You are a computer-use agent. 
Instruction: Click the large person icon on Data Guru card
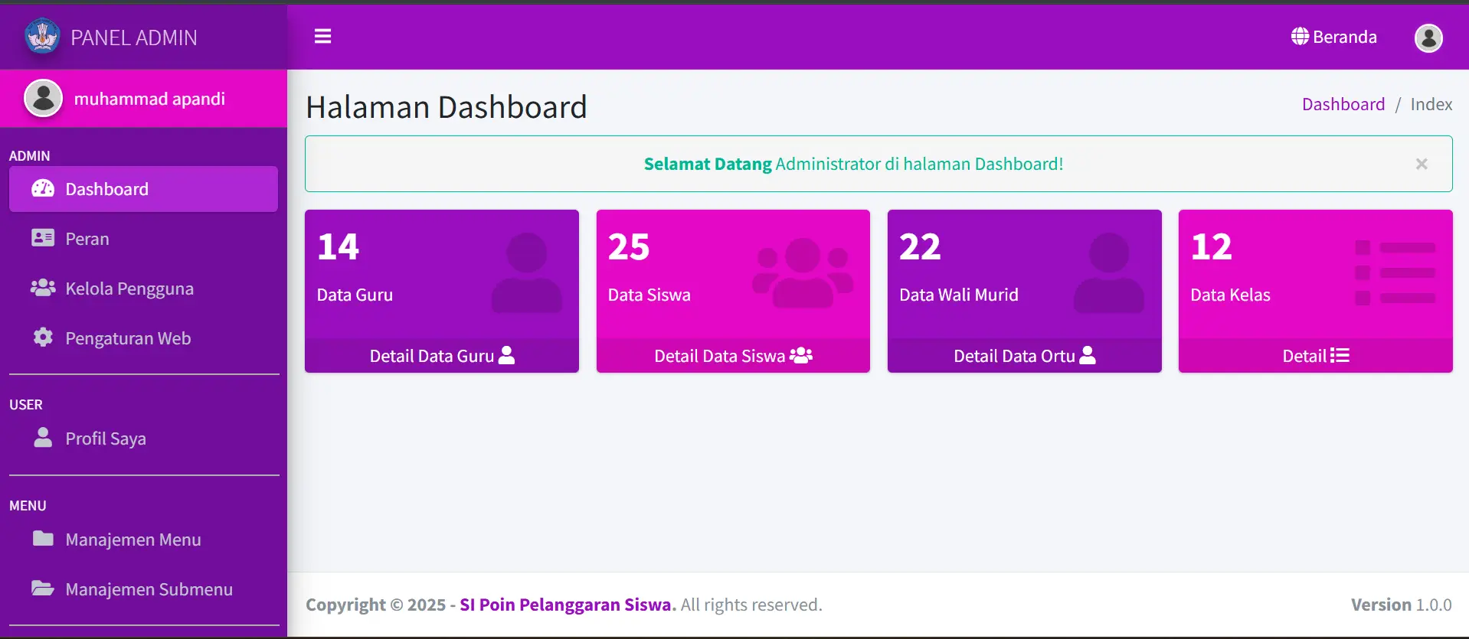[x=527, y=272]
